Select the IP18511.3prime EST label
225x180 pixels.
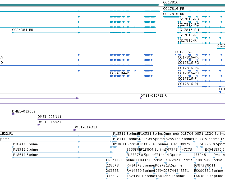[125, 134]
